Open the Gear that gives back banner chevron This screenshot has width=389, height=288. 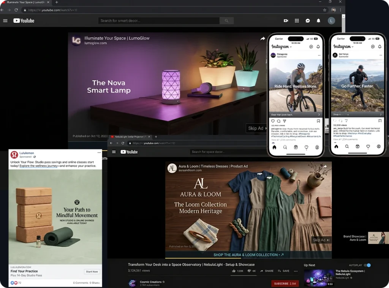click(319, 115)
